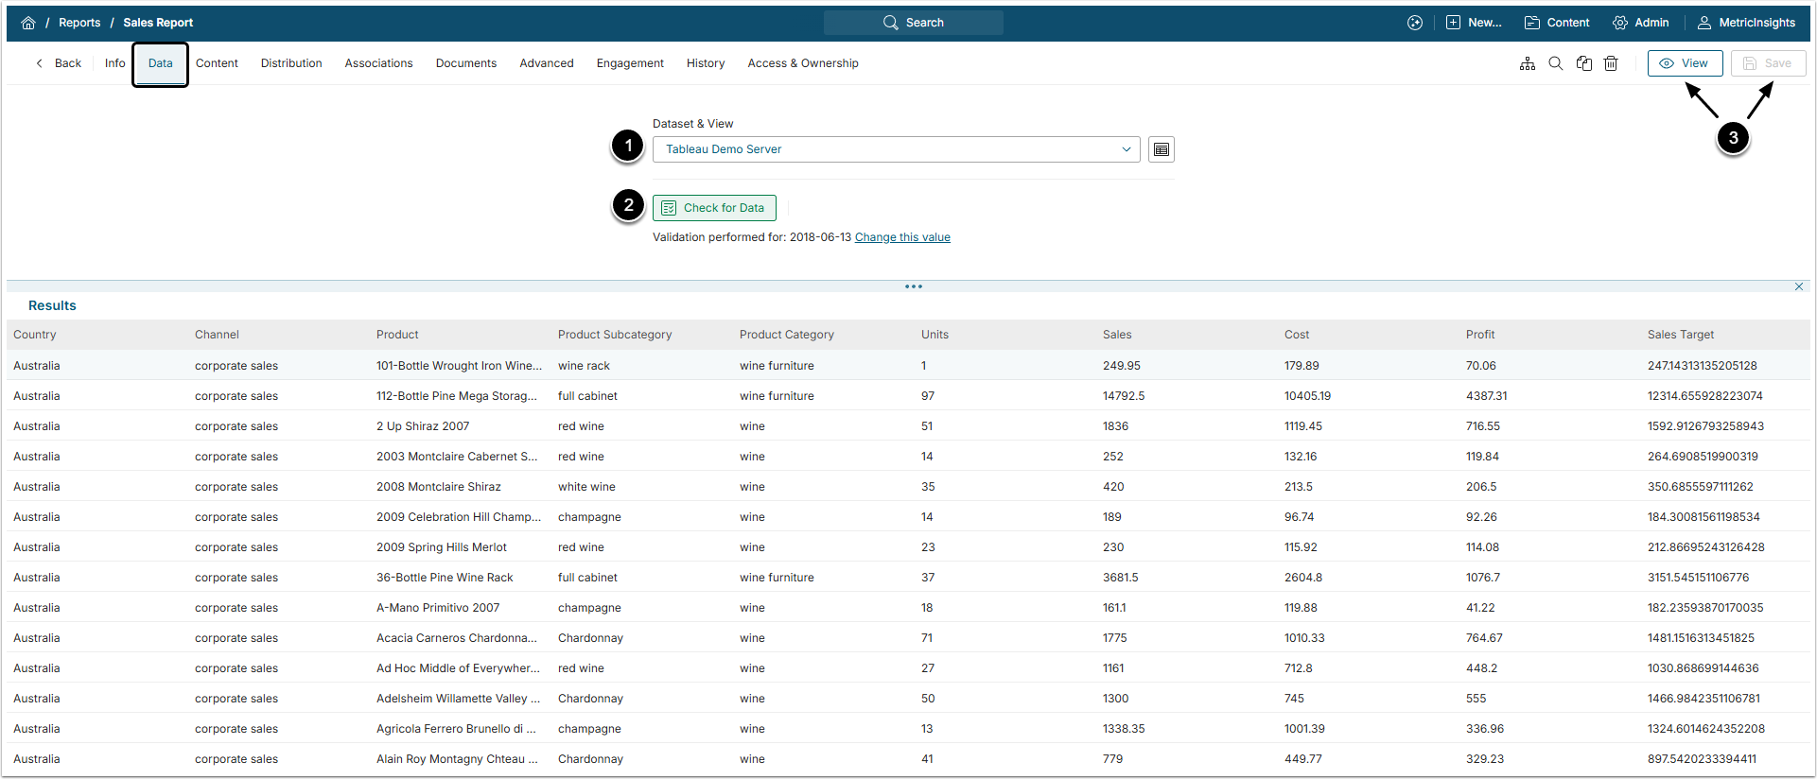The height and width of the screenshot is (779, 1817).
Task: Open the hierarchy diagram icon
Action: (1528, 63)
